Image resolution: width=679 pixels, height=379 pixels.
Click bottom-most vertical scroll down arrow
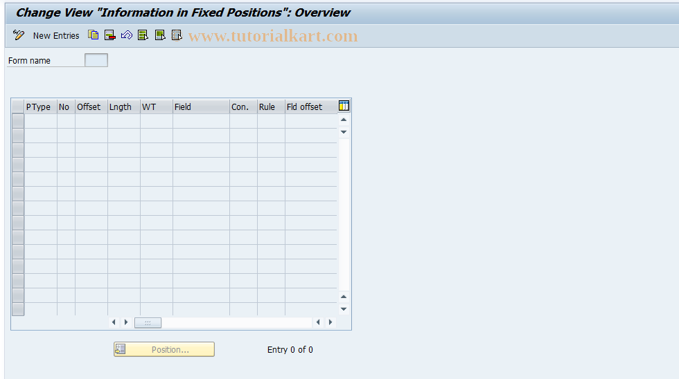pyautogui.click(x=344, y=309)
